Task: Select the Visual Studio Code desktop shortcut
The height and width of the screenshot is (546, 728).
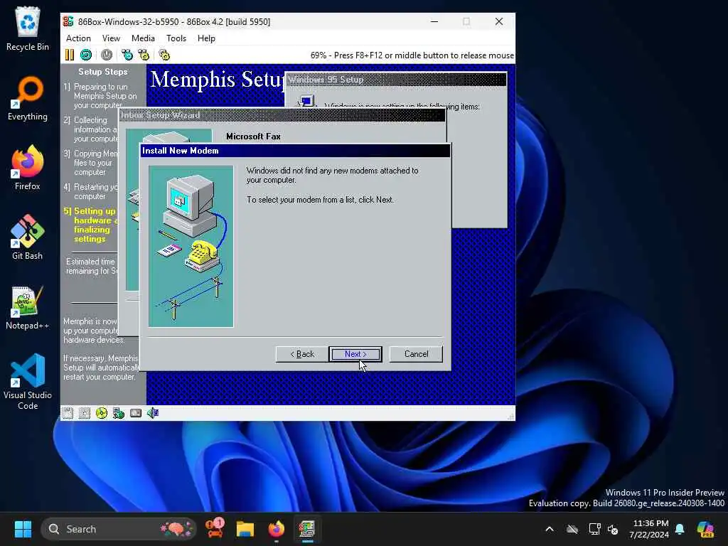Action: tap(28, 382)
